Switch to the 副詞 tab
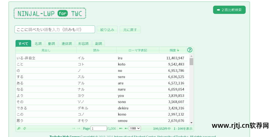271x137 pixels. pyautogui.click(x=99, y=43)
